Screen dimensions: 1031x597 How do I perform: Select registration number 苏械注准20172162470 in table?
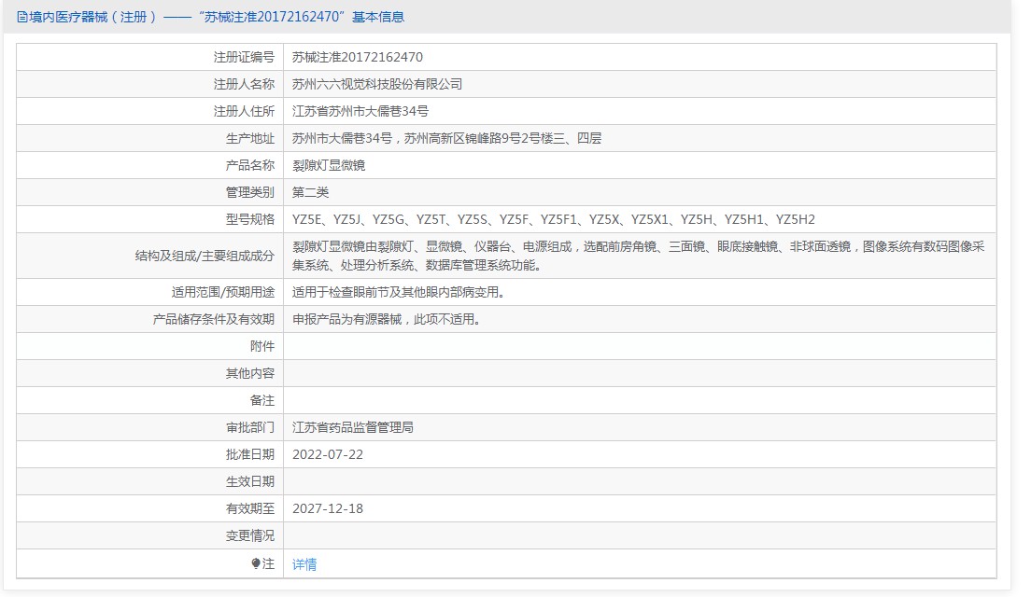click(x=358, y=57)
